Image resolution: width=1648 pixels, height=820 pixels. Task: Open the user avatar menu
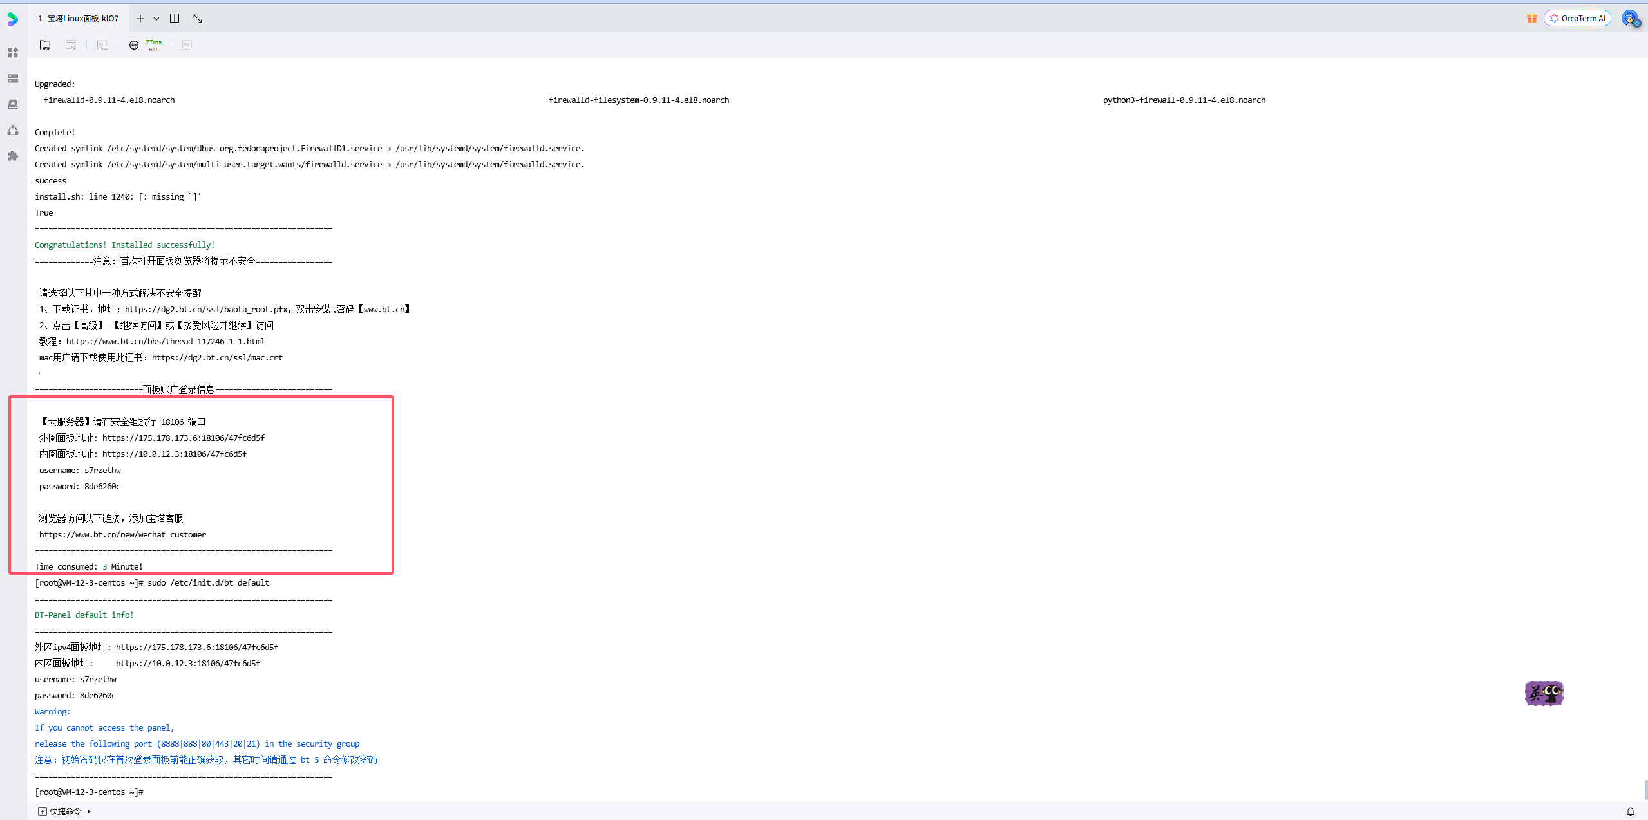point(1630,19)
